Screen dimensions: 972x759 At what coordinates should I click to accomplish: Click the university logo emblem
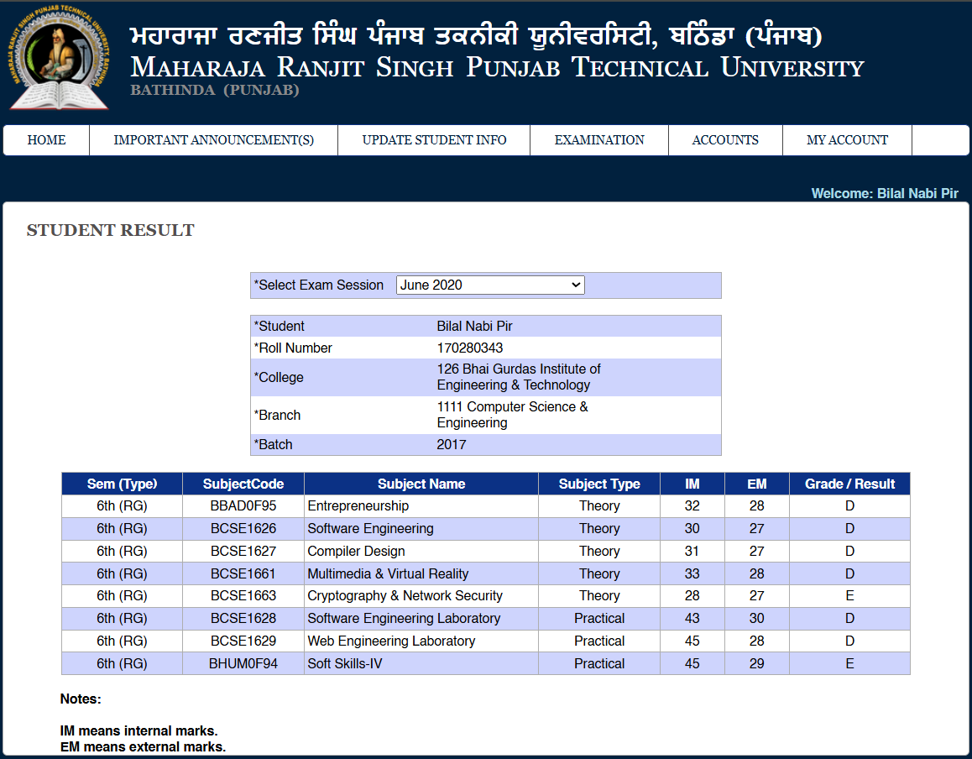pos(59,57)
